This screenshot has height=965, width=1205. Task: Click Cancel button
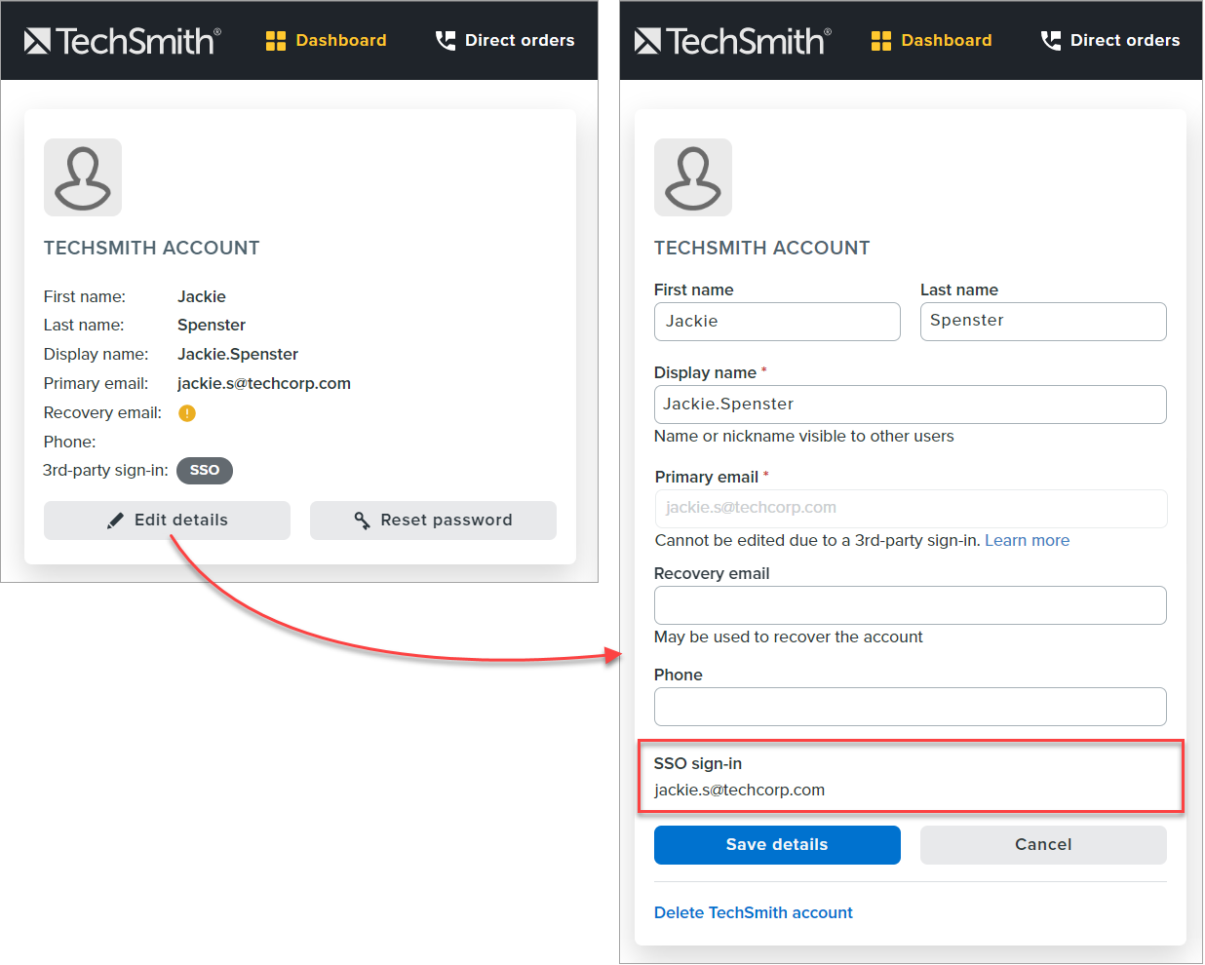click(1043, 845)
